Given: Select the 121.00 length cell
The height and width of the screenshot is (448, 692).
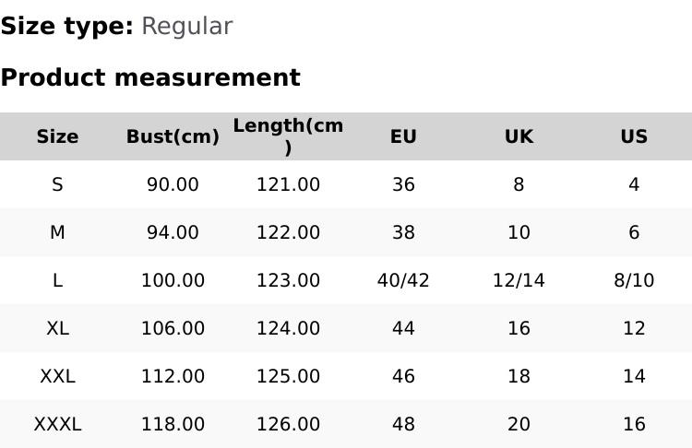Looking at the screenshot, I should (x=288, y=184).
